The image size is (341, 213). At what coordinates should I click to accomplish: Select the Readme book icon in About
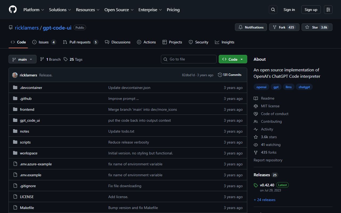coord(256,98)
